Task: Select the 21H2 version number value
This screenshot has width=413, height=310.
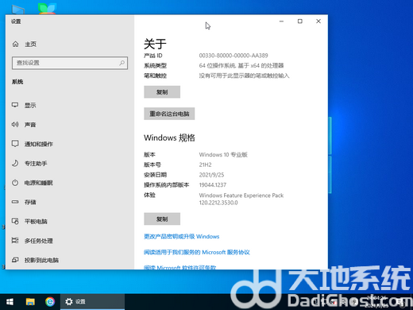Action: 205,165
